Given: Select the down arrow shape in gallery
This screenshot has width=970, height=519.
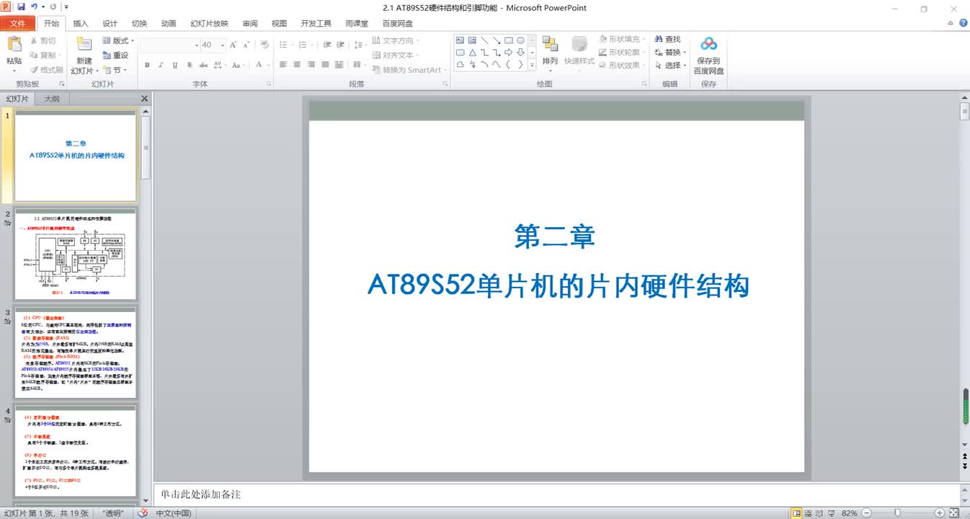Looking at the screenshot, I should pyautogui.click(x=520, y=53).
